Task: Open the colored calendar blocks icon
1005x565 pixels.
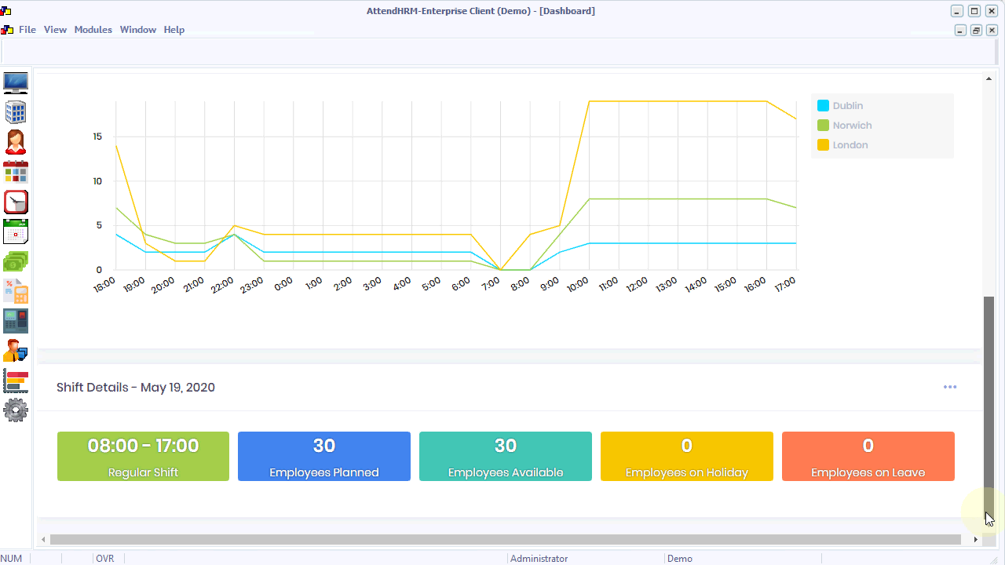Action: pyautogui.click(x=16, y=172)
